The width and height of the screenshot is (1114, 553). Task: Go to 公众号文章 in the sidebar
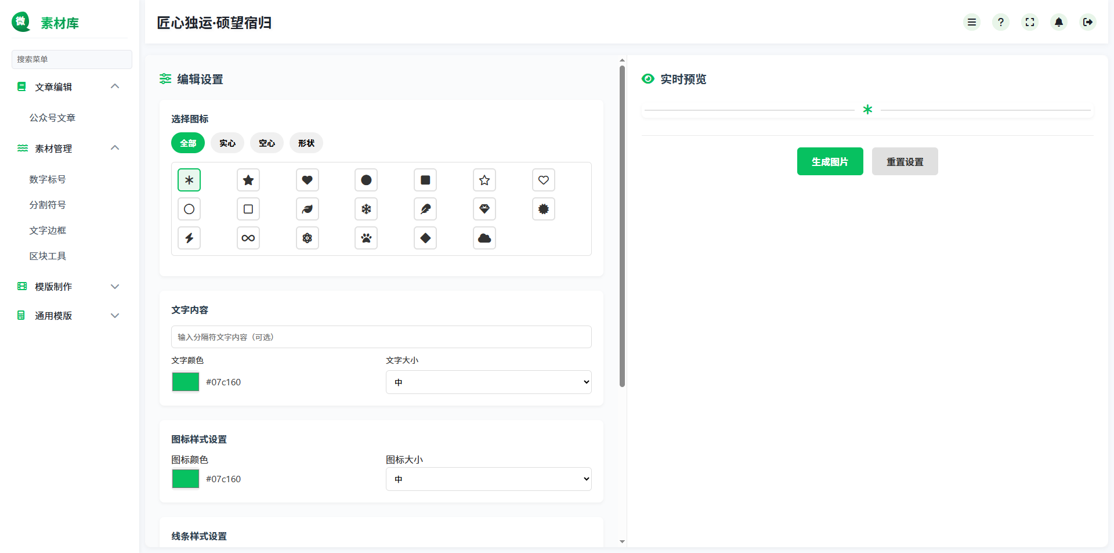point(53,118)
